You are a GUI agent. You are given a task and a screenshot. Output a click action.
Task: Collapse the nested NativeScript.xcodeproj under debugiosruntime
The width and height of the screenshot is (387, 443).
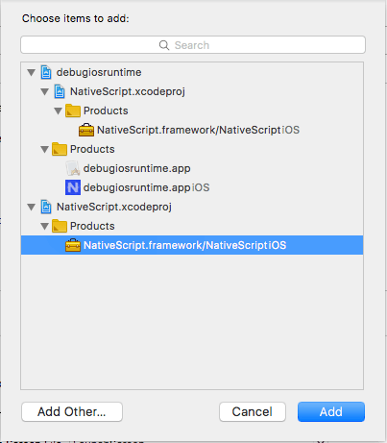pyautogui.click(x=44, y=92)
